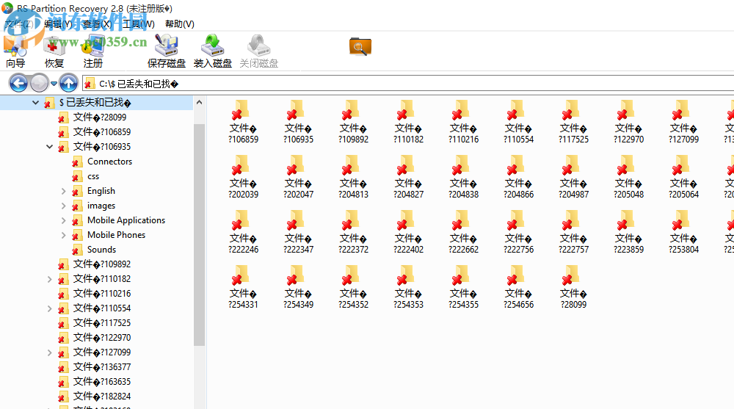Open the orange folder search icon
The image size is (734, 409).
pyautogui.click(x=360, y=47)
